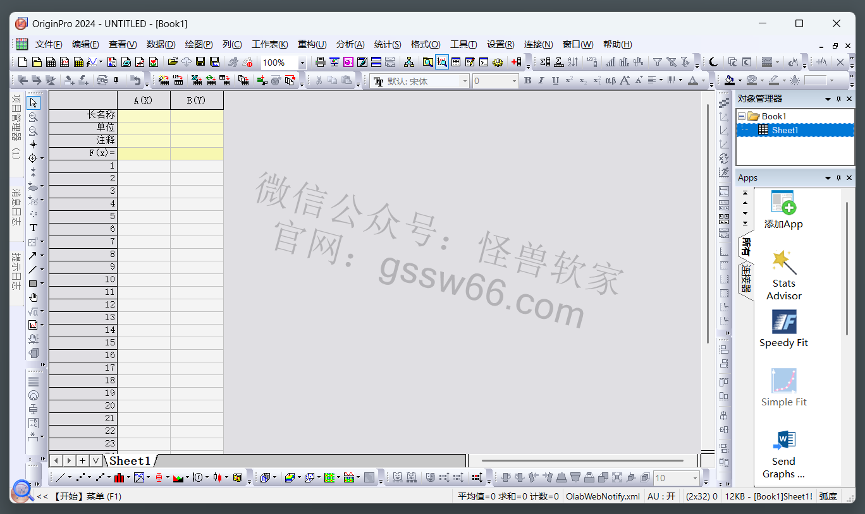Select the Screen Reader crosshair tool
This screenshot has width=865, height=514.
pos(34,144)
